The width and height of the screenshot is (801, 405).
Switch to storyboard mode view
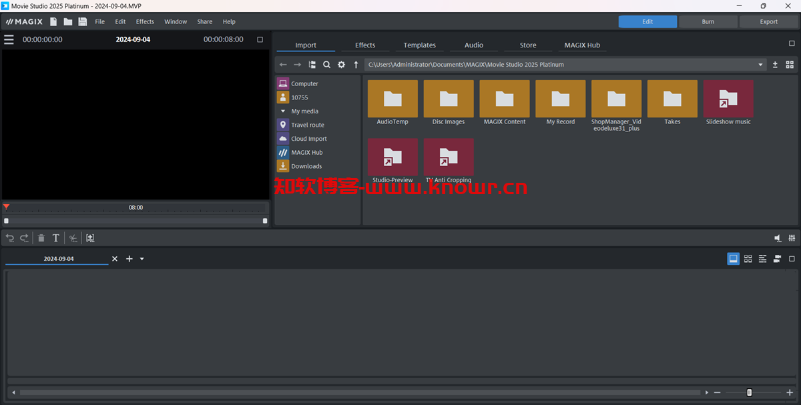(x=733, y=258)
